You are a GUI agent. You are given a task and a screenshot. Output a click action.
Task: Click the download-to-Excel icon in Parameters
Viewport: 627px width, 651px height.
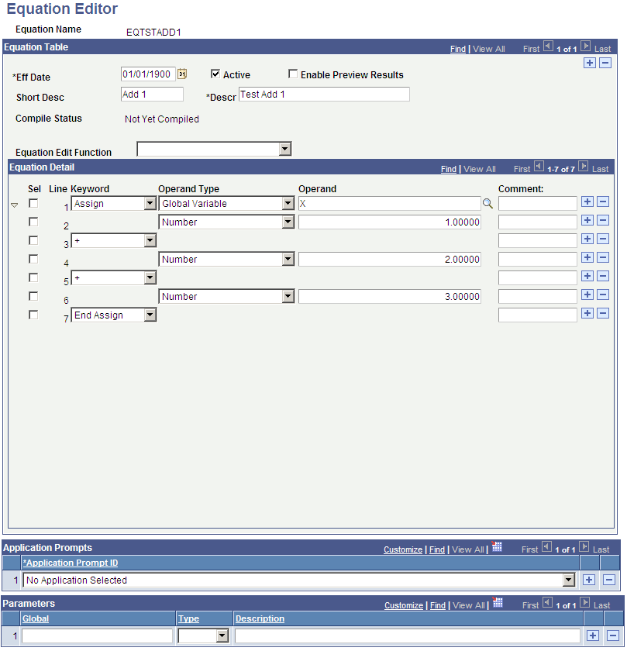(x=496, y=605)
